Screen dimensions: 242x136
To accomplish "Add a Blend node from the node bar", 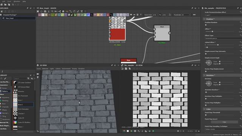I will [43, 15].
